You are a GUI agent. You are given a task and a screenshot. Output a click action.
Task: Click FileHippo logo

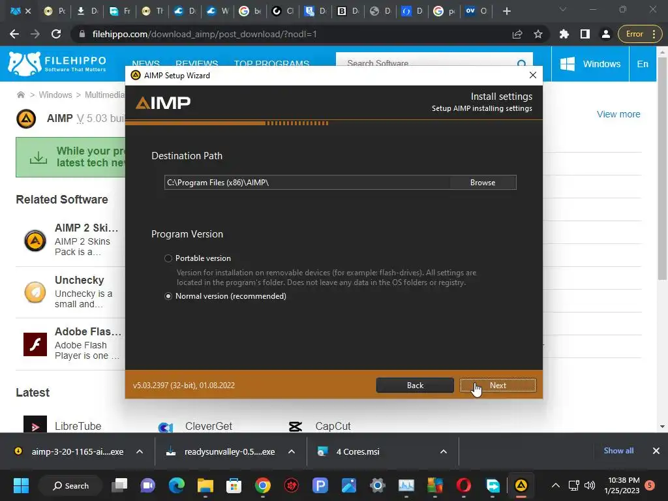[57, 64]
